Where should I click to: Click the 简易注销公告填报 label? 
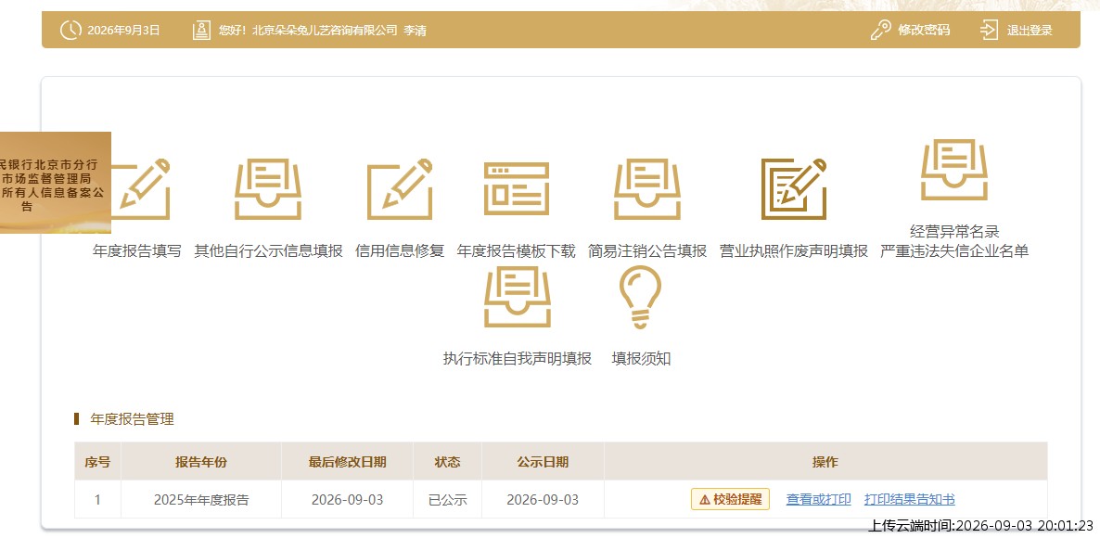pyautogui.click(x=647, y=251)
